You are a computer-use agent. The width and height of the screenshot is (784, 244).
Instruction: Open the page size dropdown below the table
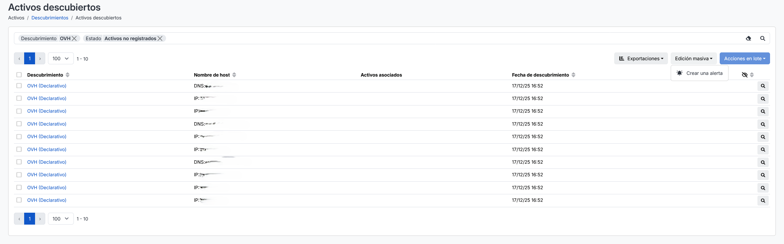(x=61, y=219)
